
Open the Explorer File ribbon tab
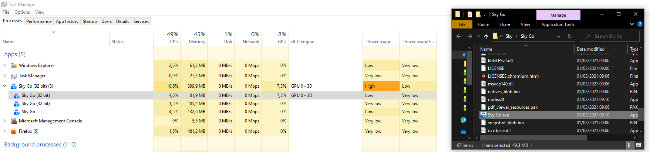[x=462, y=24]
